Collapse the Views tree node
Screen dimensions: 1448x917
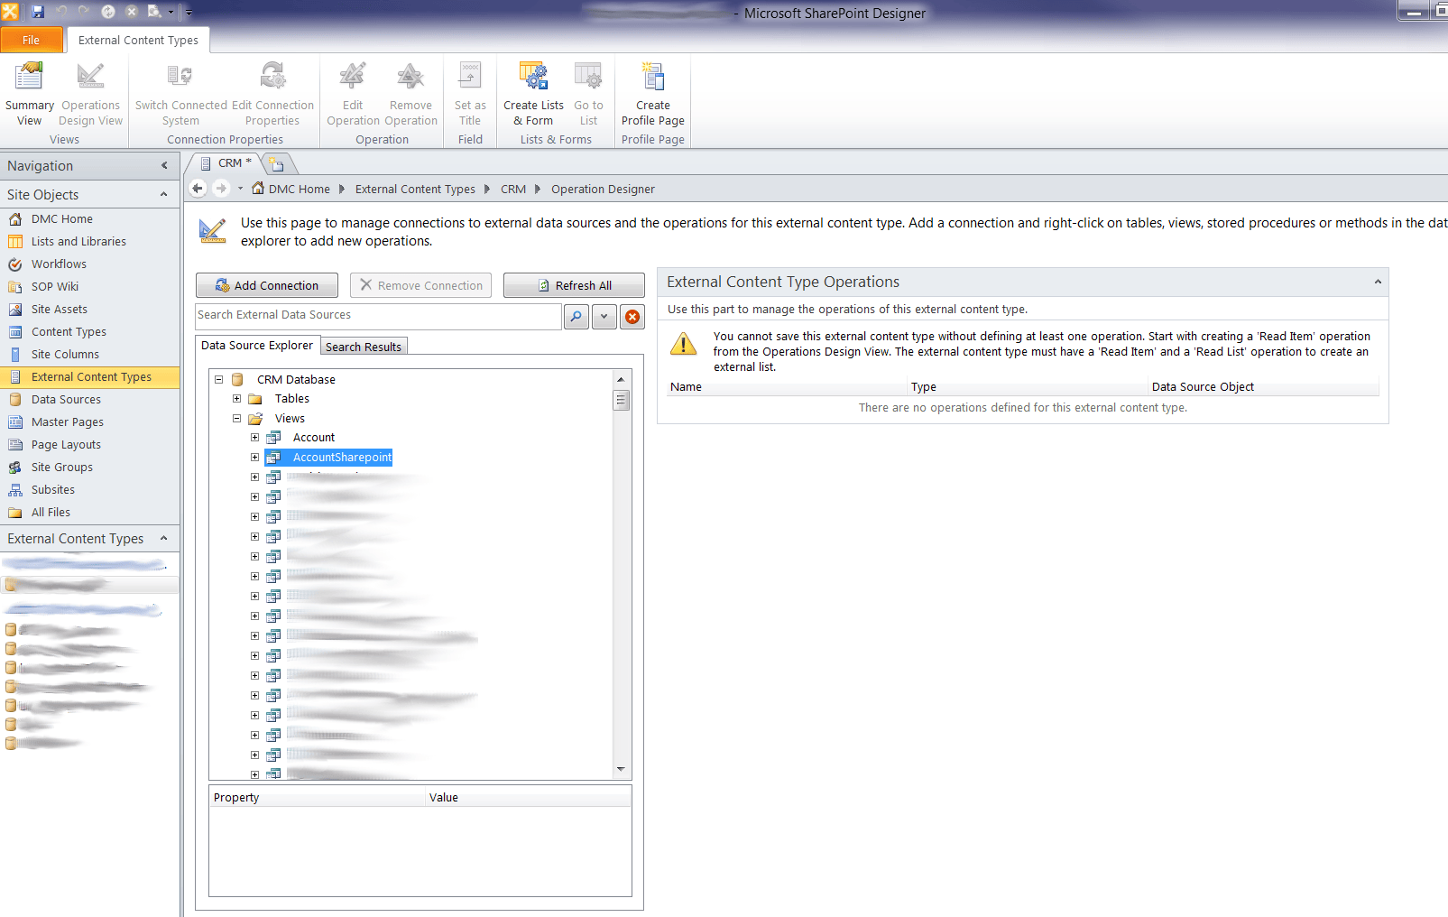pyautogui.click(x=236, y=419)
